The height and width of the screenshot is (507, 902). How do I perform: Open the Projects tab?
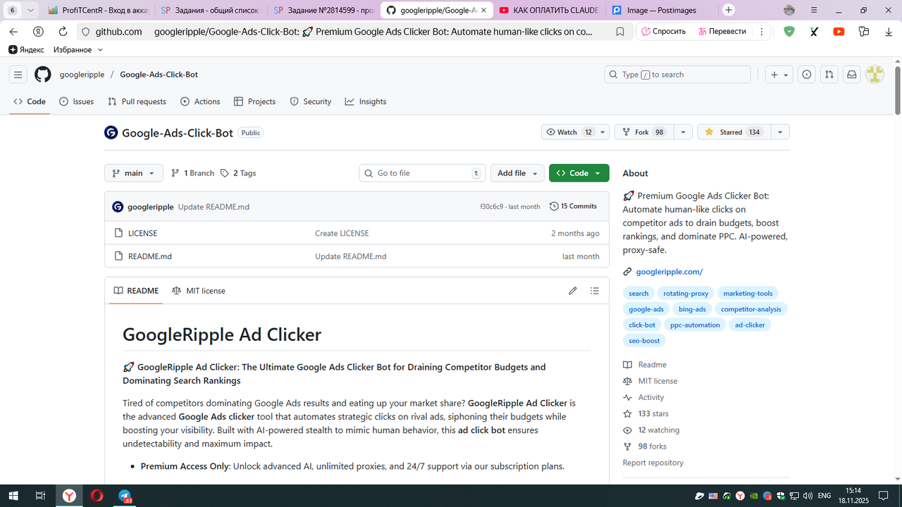point(254,101)
